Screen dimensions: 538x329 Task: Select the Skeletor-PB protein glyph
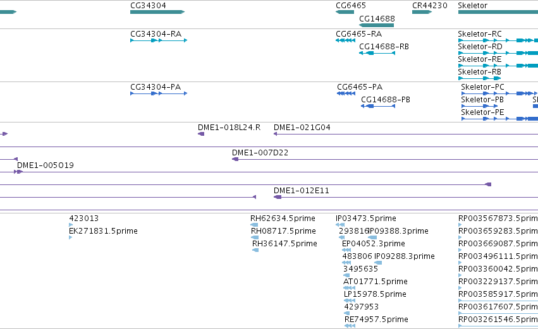(x=480, y=106)
